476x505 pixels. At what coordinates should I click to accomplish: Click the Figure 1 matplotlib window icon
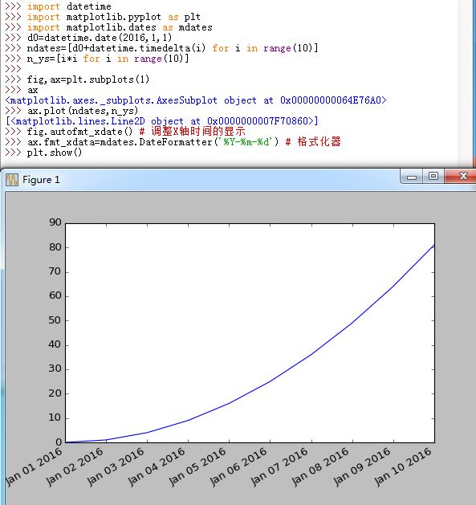pyautogui.click(x=12, y=180)
